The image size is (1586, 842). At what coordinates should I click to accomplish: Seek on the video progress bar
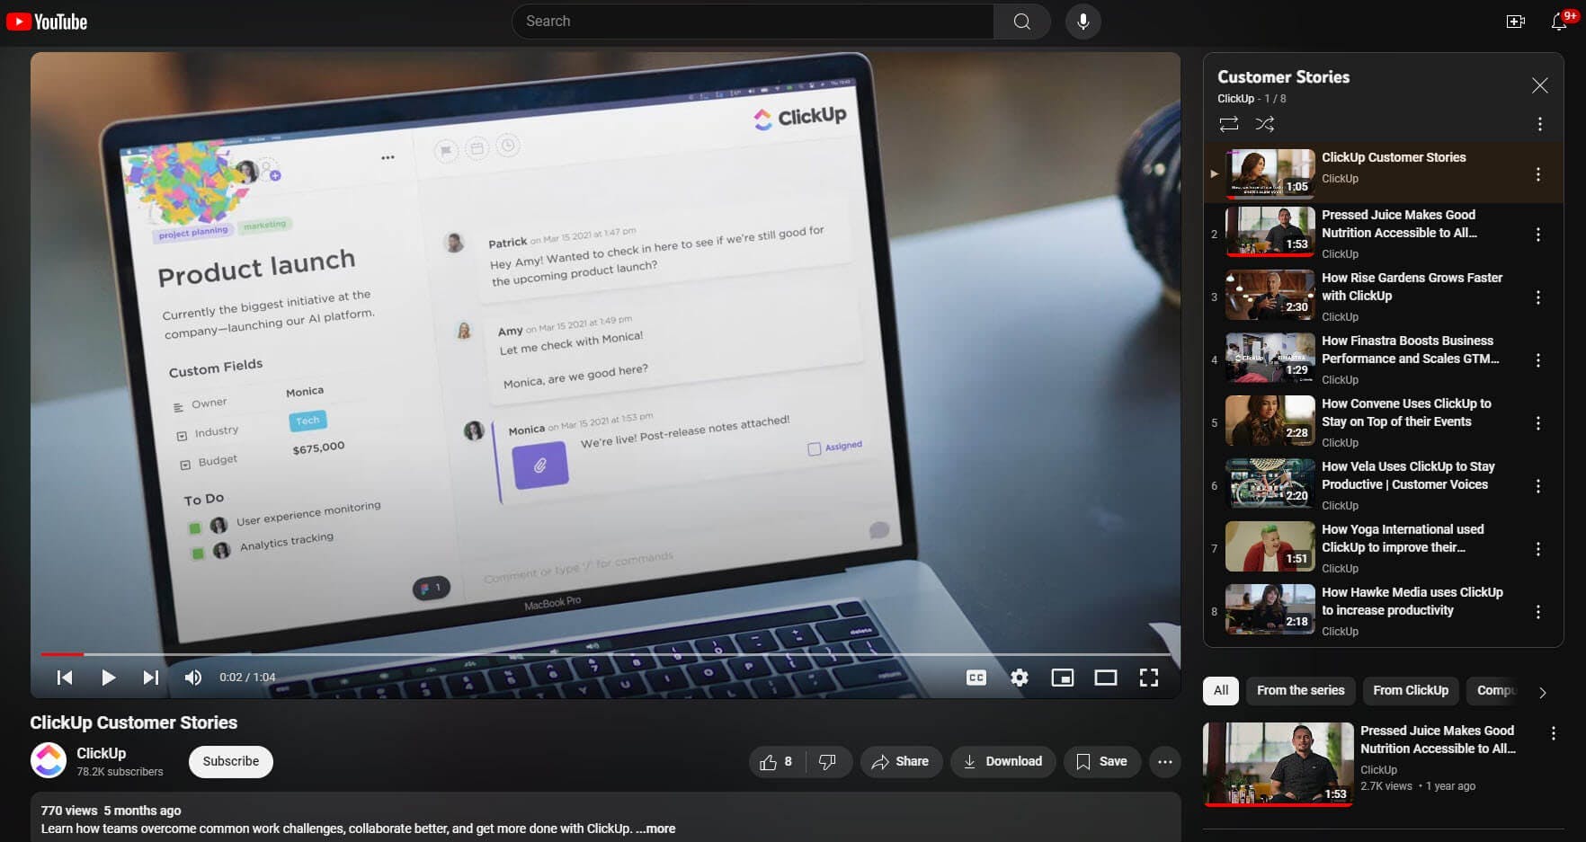(605, 654)
